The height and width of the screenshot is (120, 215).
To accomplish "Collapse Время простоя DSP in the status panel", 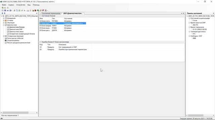I will point(189,23).
